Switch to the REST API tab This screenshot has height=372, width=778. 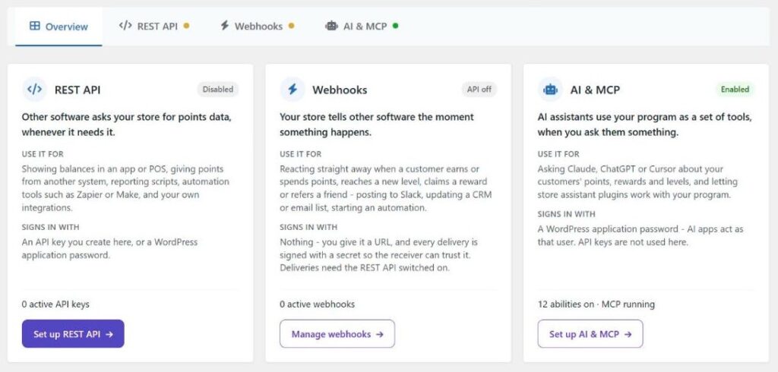pos(153,27)
